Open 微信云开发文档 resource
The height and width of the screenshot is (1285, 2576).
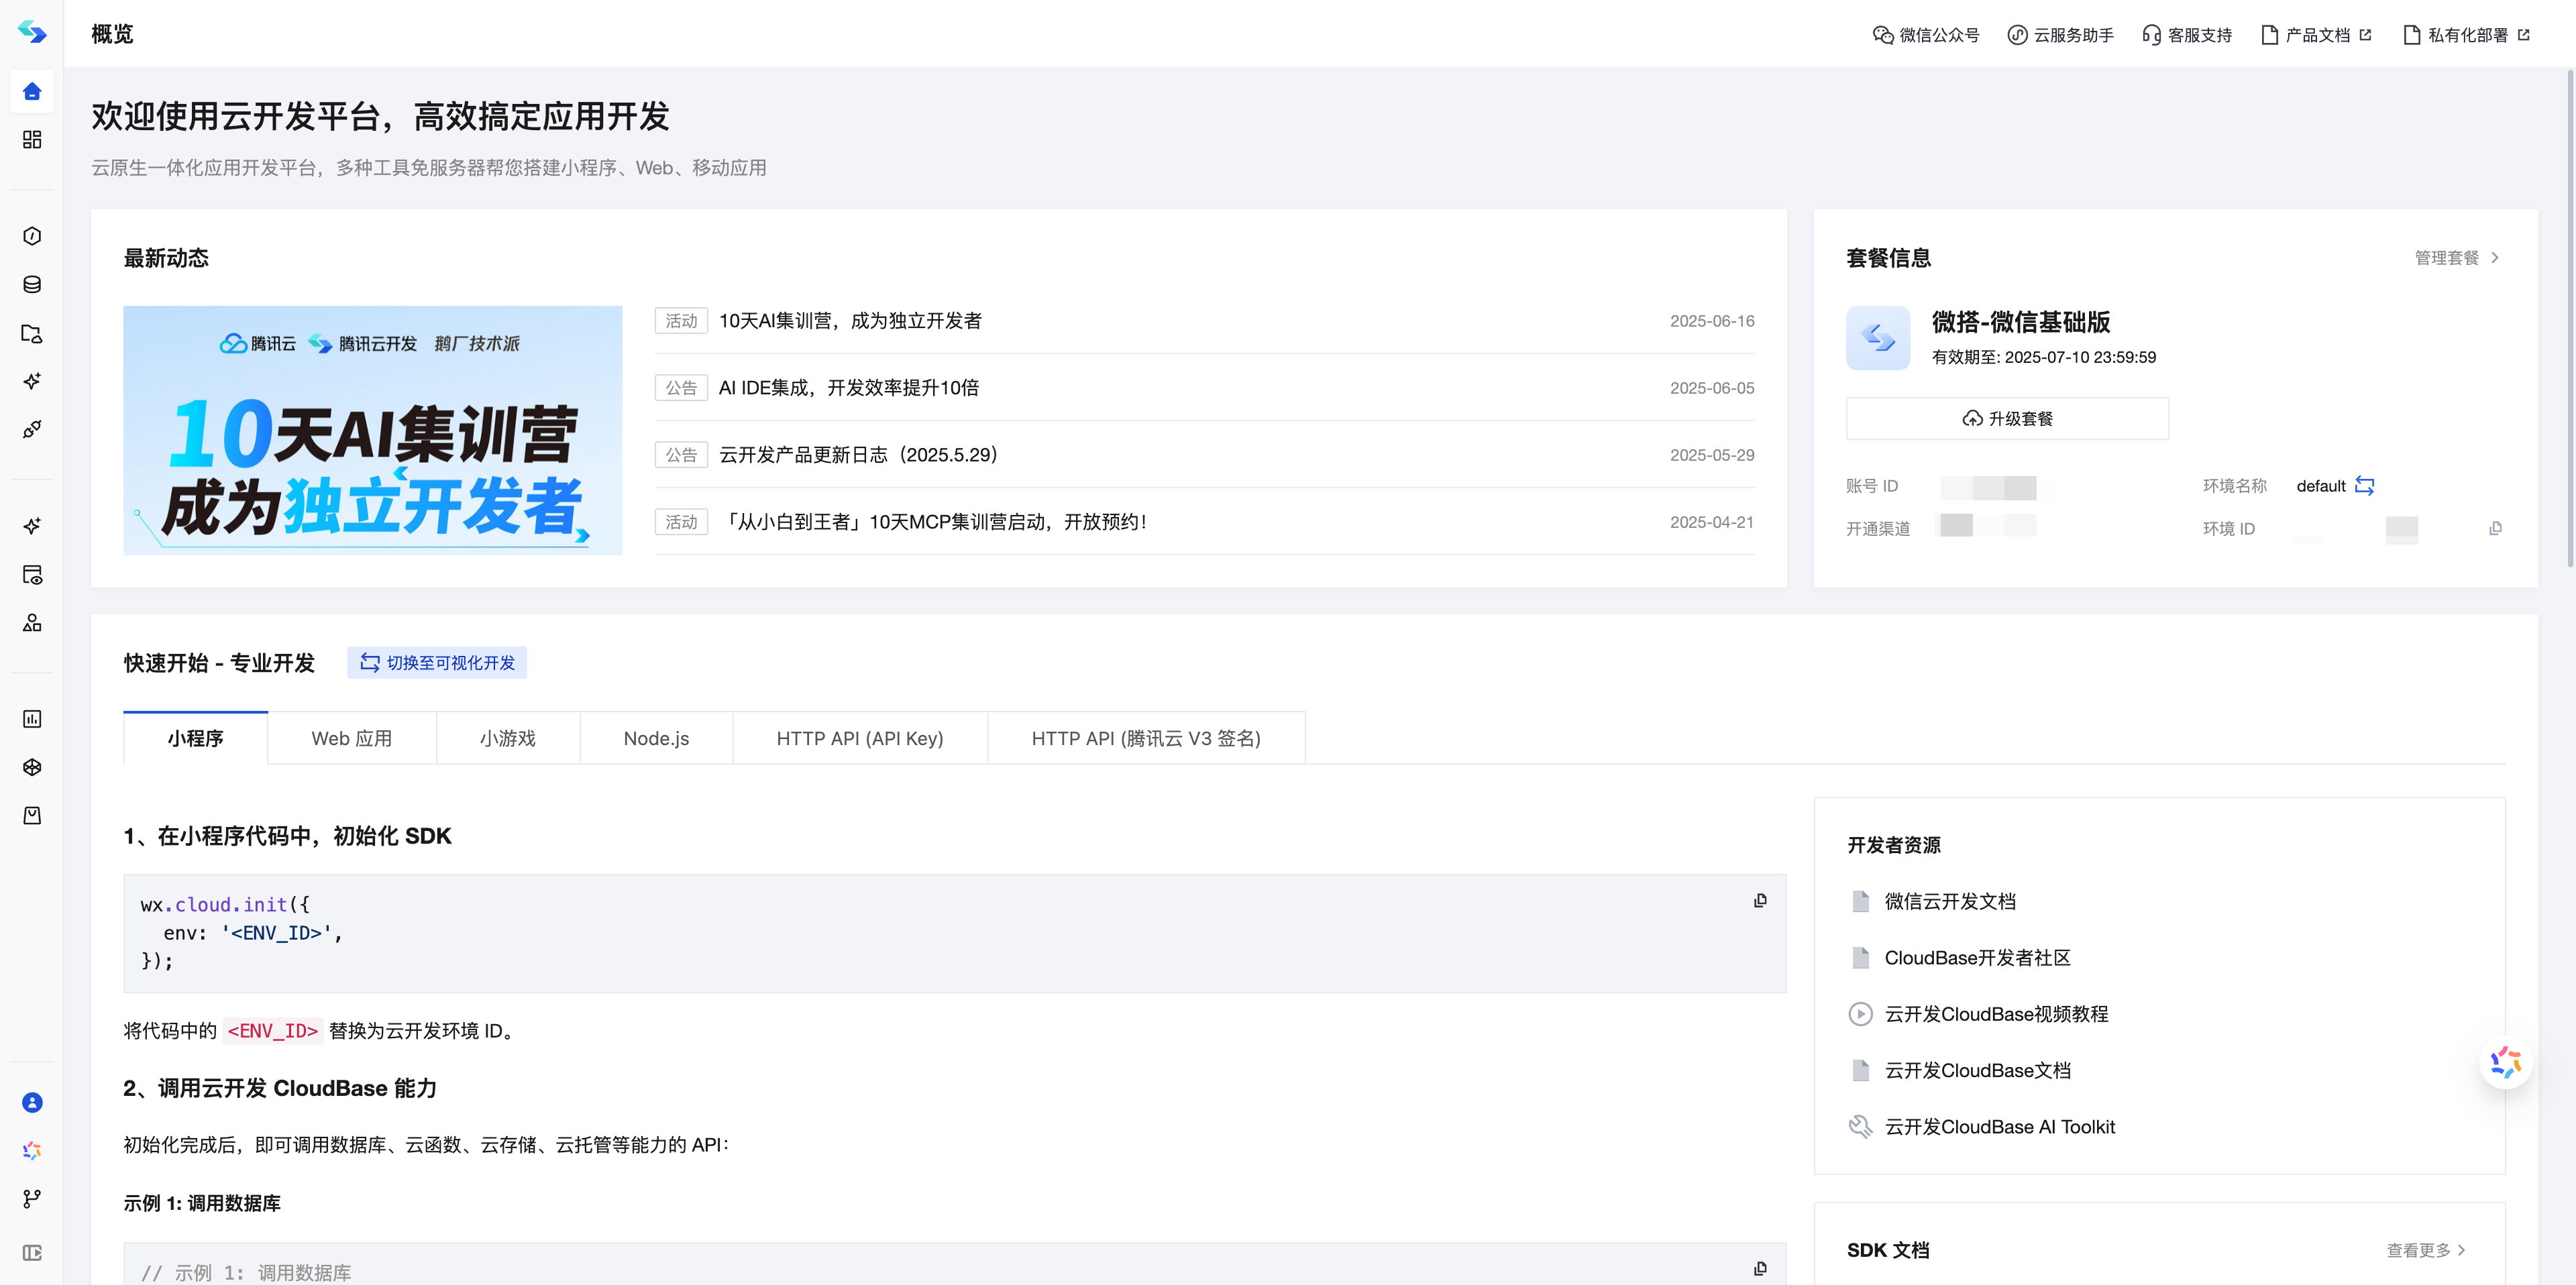pyautogui.click(x=1950, y=901)
